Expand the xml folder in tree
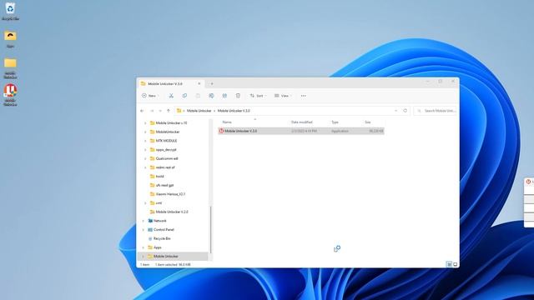The width and height of the screenshot is (534, 300). (145, 203)
